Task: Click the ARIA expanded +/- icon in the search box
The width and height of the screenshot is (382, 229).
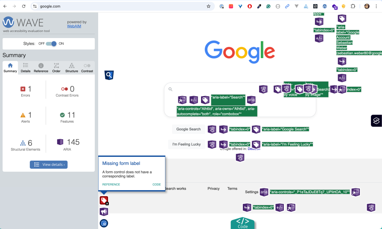Action: pyautogui.click(x=194, y=100)
